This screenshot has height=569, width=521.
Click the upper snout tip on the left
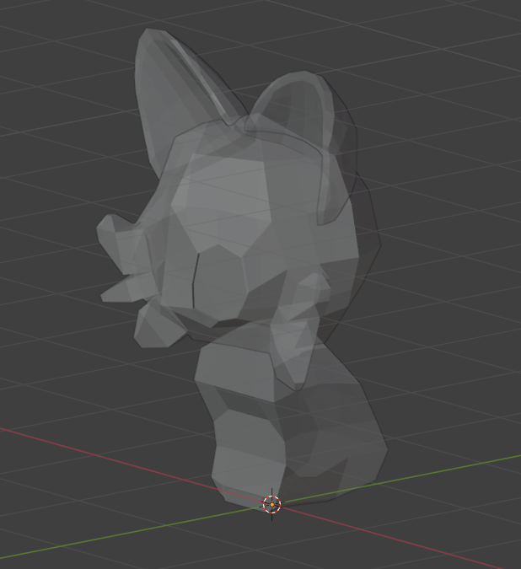pos(114,234)
